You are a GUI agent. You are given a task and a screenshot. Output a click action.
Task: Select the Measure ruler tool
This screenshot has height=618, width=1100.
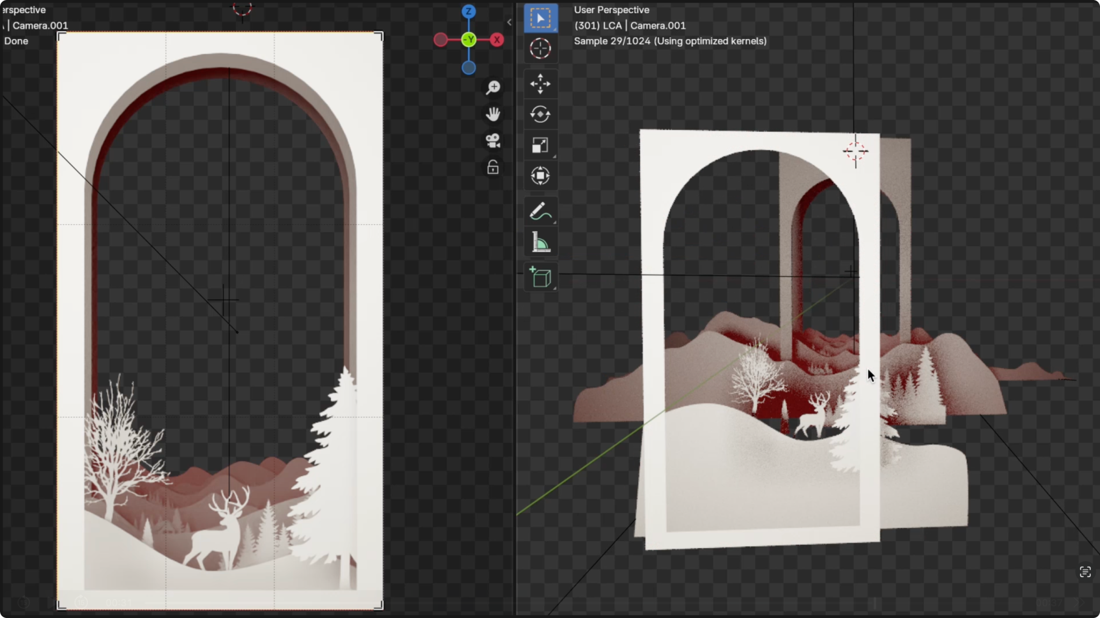pyautogui.click(x=540, y=242)
